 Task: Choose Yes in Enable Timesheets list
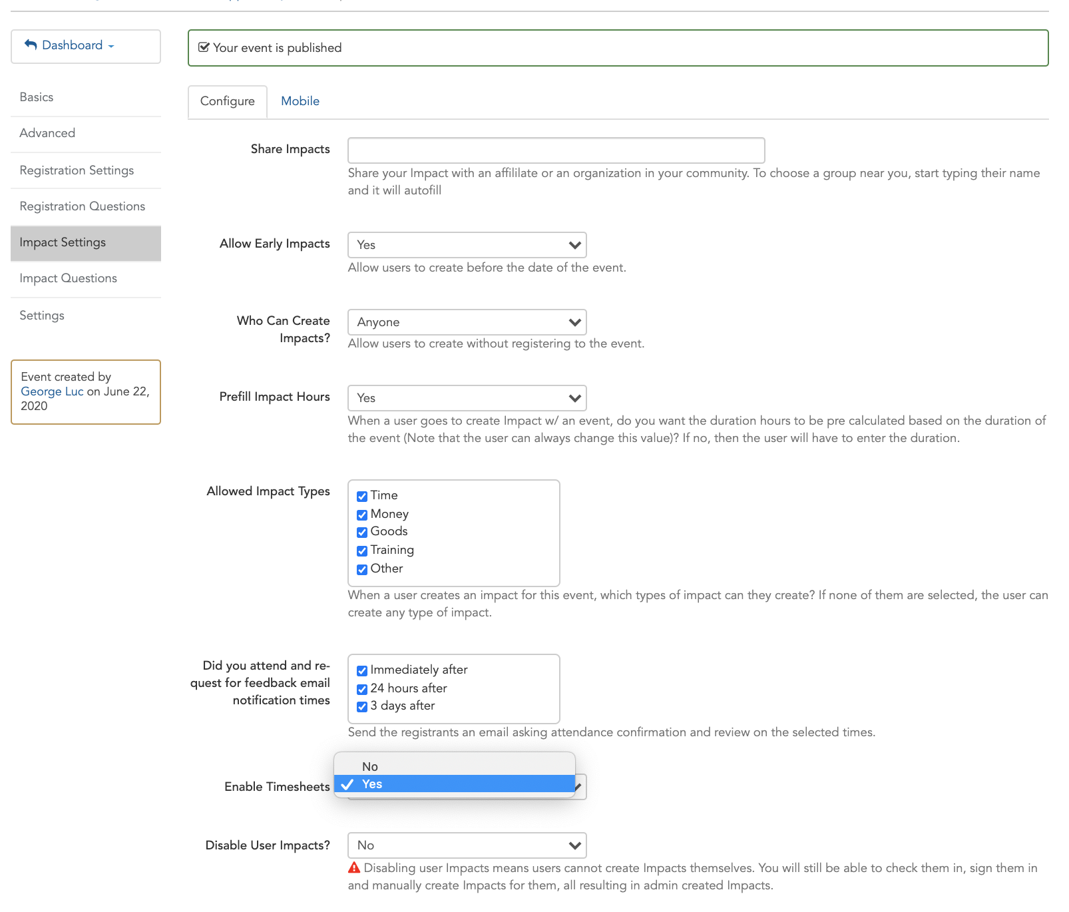click(x=455, y=784)
